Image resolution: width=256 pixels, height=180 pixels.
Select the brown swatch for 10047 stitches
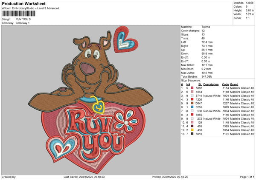[x=192, y=103]
